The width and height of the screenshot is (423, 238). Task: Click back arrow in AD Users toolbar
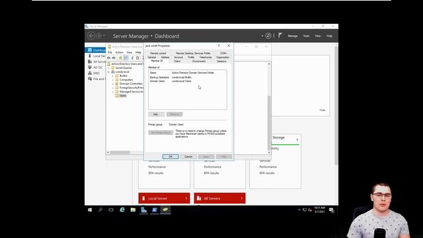click(x=108, y=58)
